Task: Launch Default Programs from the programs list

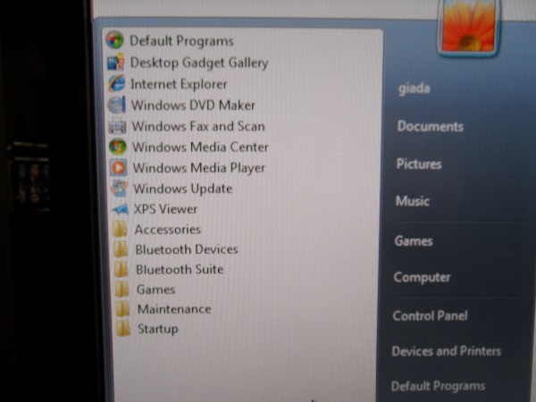Action: pos(181,41)
